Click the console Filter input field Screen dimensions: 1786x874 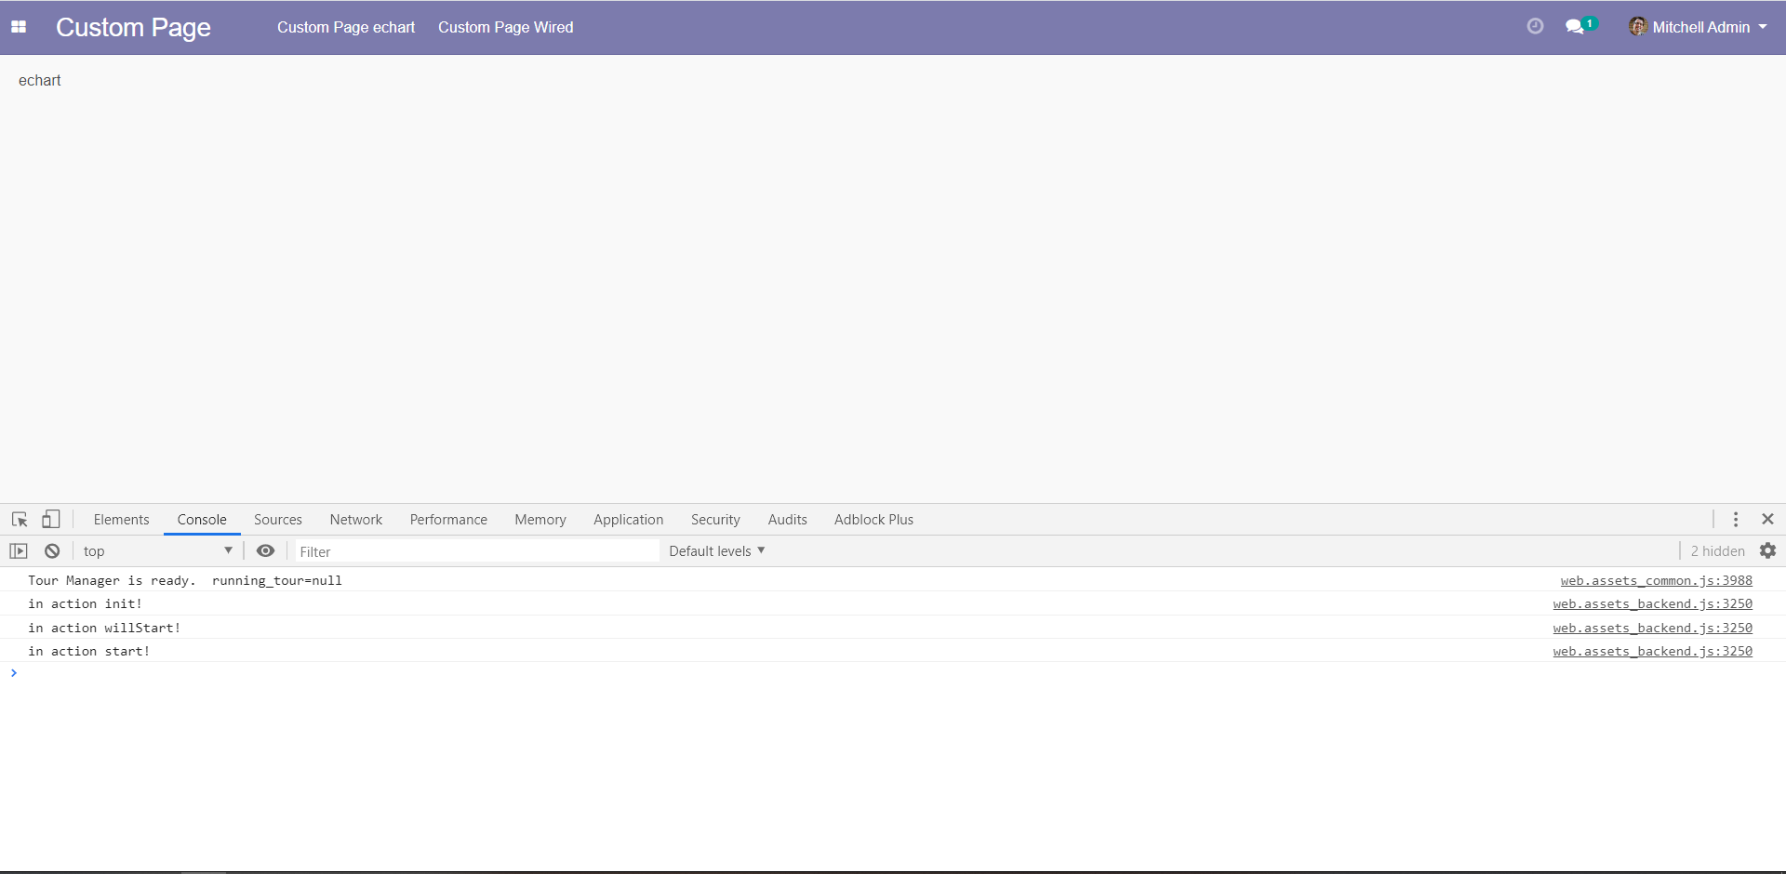pos(476,551)
